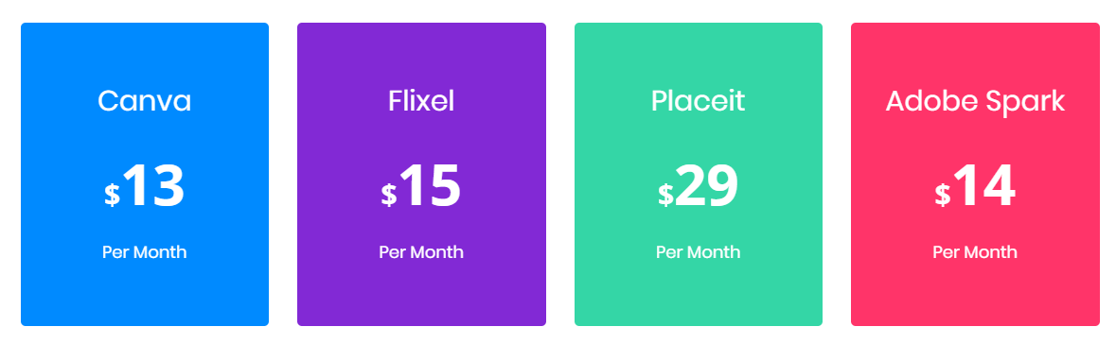Click Per Month under Canva price
Screen dimensions: 1116x344
(145, 251)
